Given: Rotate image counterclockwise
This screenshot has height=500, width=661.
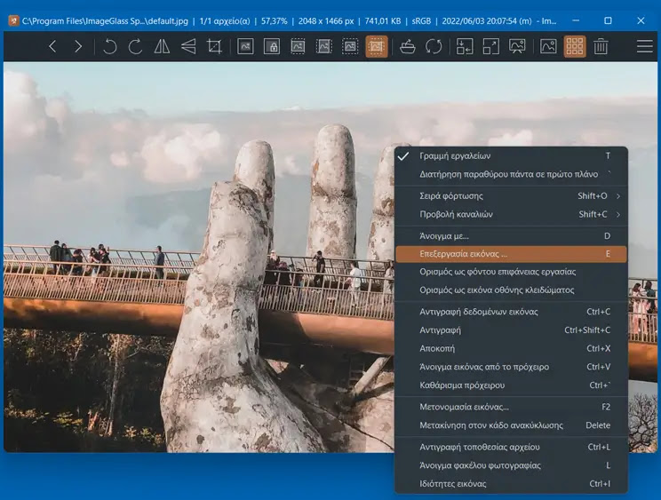Looking at the screenshot, I should coord(109,47).
